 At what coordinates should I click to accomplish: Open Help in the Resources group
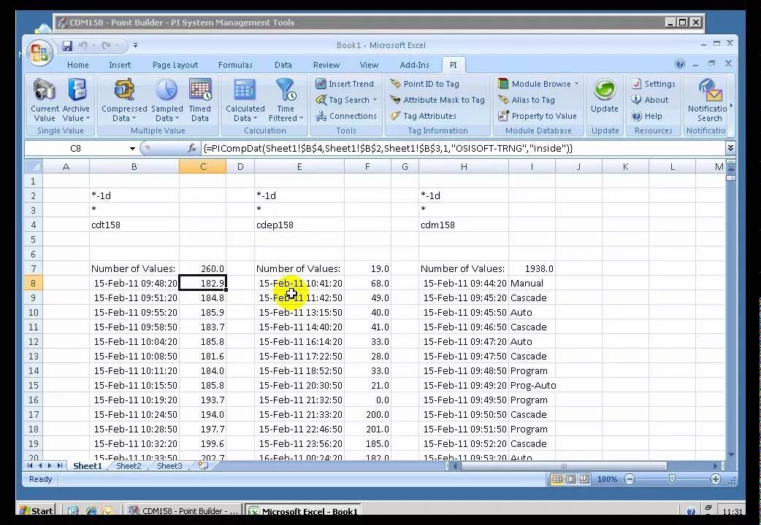[x=646, y=116]
